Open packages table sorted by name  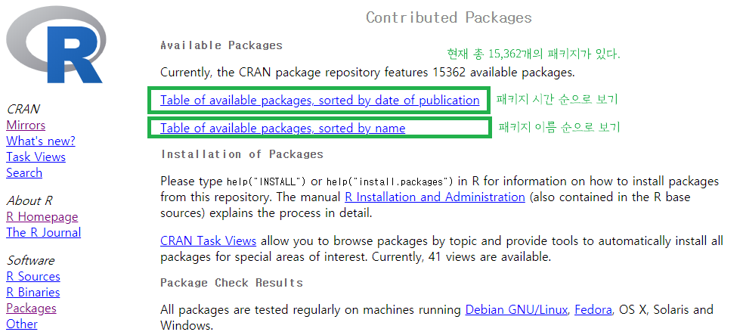click(x=283, y=129)
